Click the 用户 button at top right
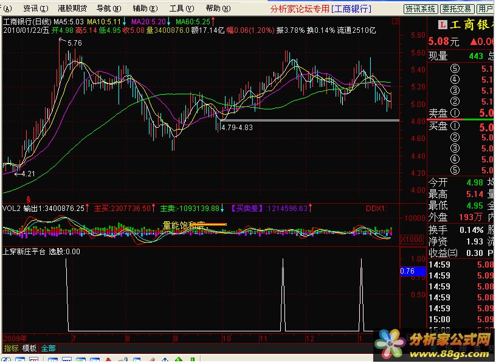The height and width of the screenshot is (363, 496). (x=486, y=9)
